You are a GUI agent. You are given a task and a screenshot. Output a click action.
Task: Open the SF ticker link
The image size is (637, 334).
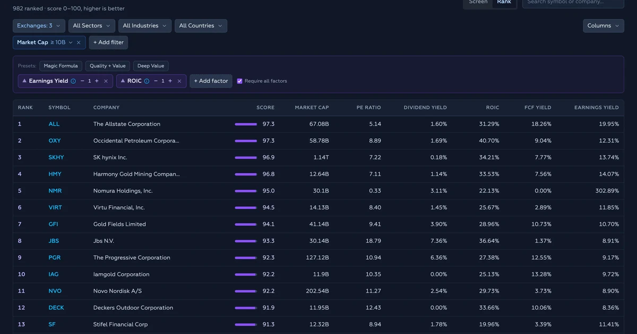click(x=52, y=324)
